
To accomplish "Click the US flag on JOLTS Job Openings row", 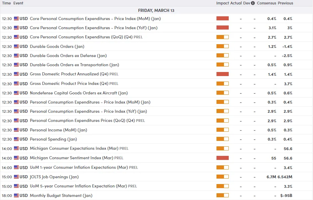I will pyautogui.click(x=16, y=177).
